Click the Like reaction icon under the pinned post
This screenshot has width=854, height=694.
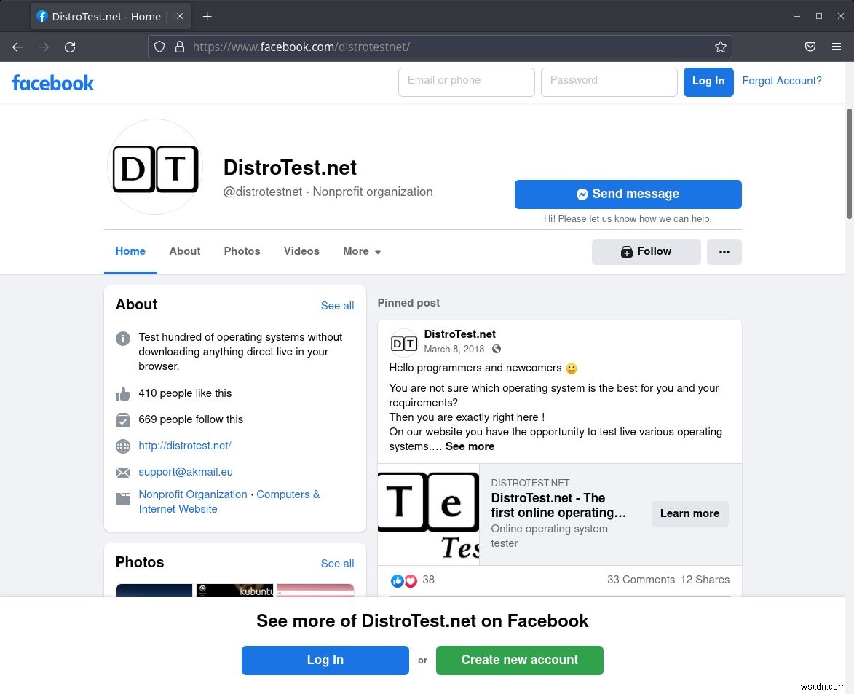coord(397,580)
